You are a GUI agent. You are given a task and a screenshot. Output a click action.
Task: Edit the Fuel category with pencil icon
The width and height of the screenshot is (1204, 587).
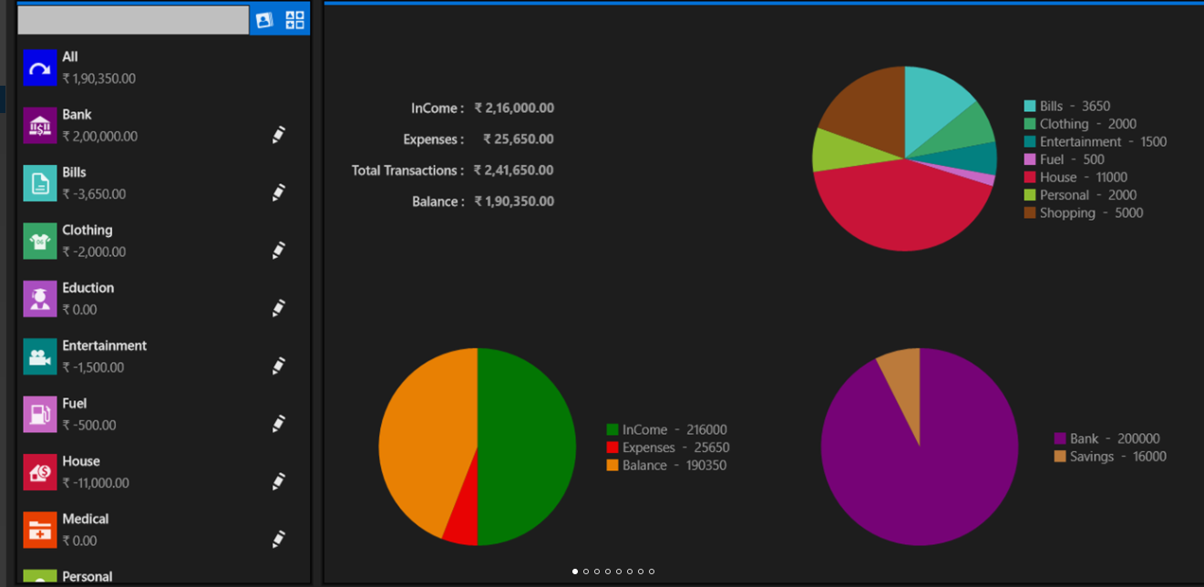(x=279, y=424)
